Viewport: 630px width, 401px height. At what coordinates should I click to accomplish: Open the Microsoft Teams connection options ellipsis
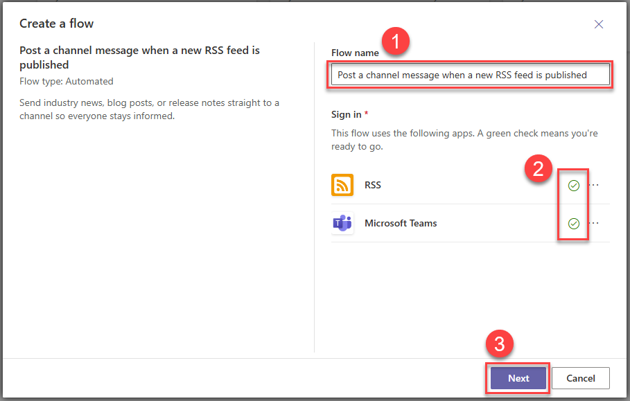coord(594,223)
